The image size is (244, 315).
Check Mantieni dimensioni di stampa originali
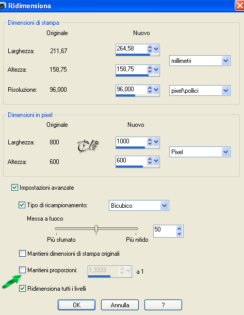[x=22, y=253]
